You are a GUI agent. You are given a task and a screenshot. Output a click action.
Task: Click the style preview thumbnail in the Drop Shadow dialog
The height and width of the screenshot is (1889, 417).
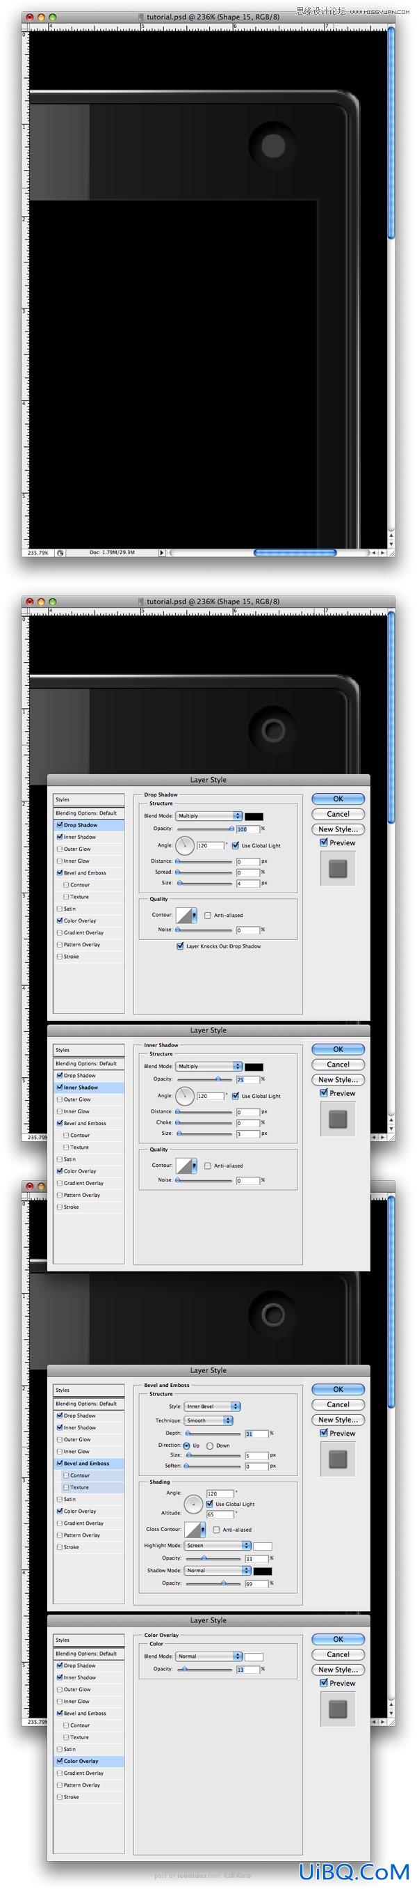[337, 869]
